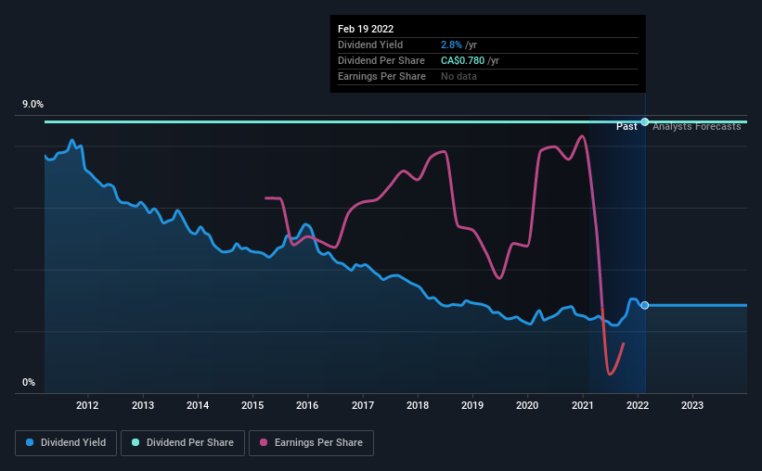Viewport: 762px width, 471px height.
Task: Select the 2021 label on the time axis
Action: tap(582, 405)
